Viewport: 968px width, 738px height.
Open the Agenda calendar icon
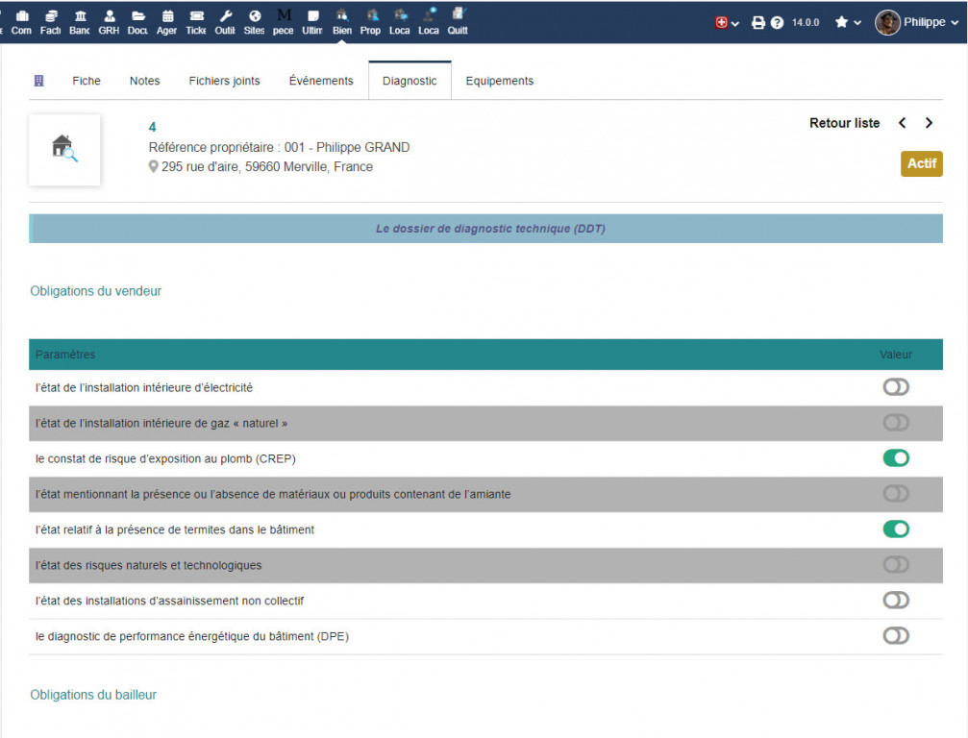[x=167, y=21]
